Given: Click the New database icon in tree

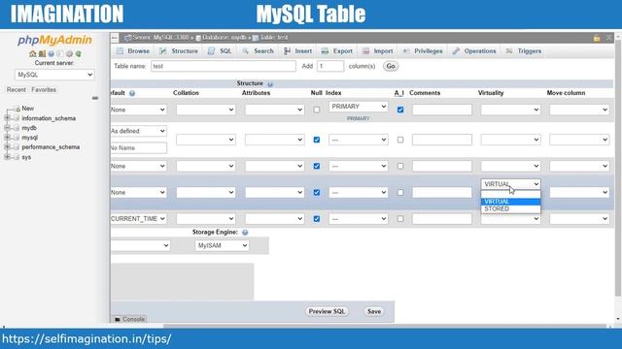Looking at the screenshot, I should click(x=17, y=109).
